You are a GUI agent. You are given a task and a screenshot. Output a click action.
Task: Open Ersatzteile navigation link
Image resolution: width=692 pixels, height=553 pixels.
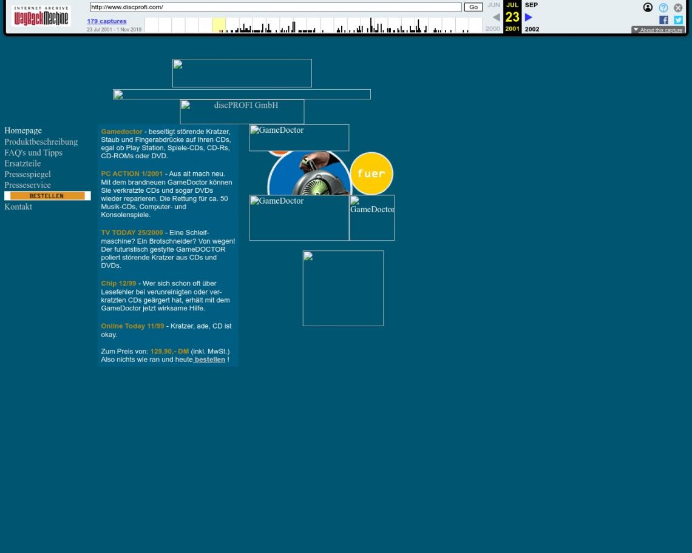click(22, 163)
